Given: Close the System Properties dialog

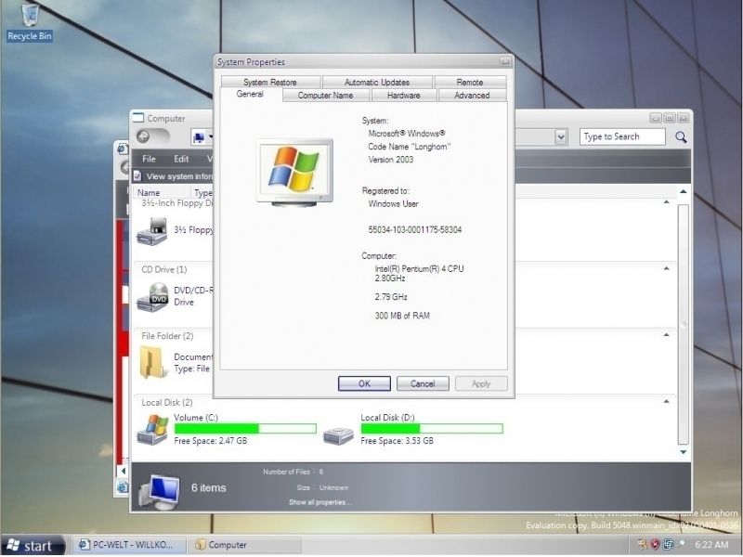Looking at the screenshot, I should coord(505,61).
